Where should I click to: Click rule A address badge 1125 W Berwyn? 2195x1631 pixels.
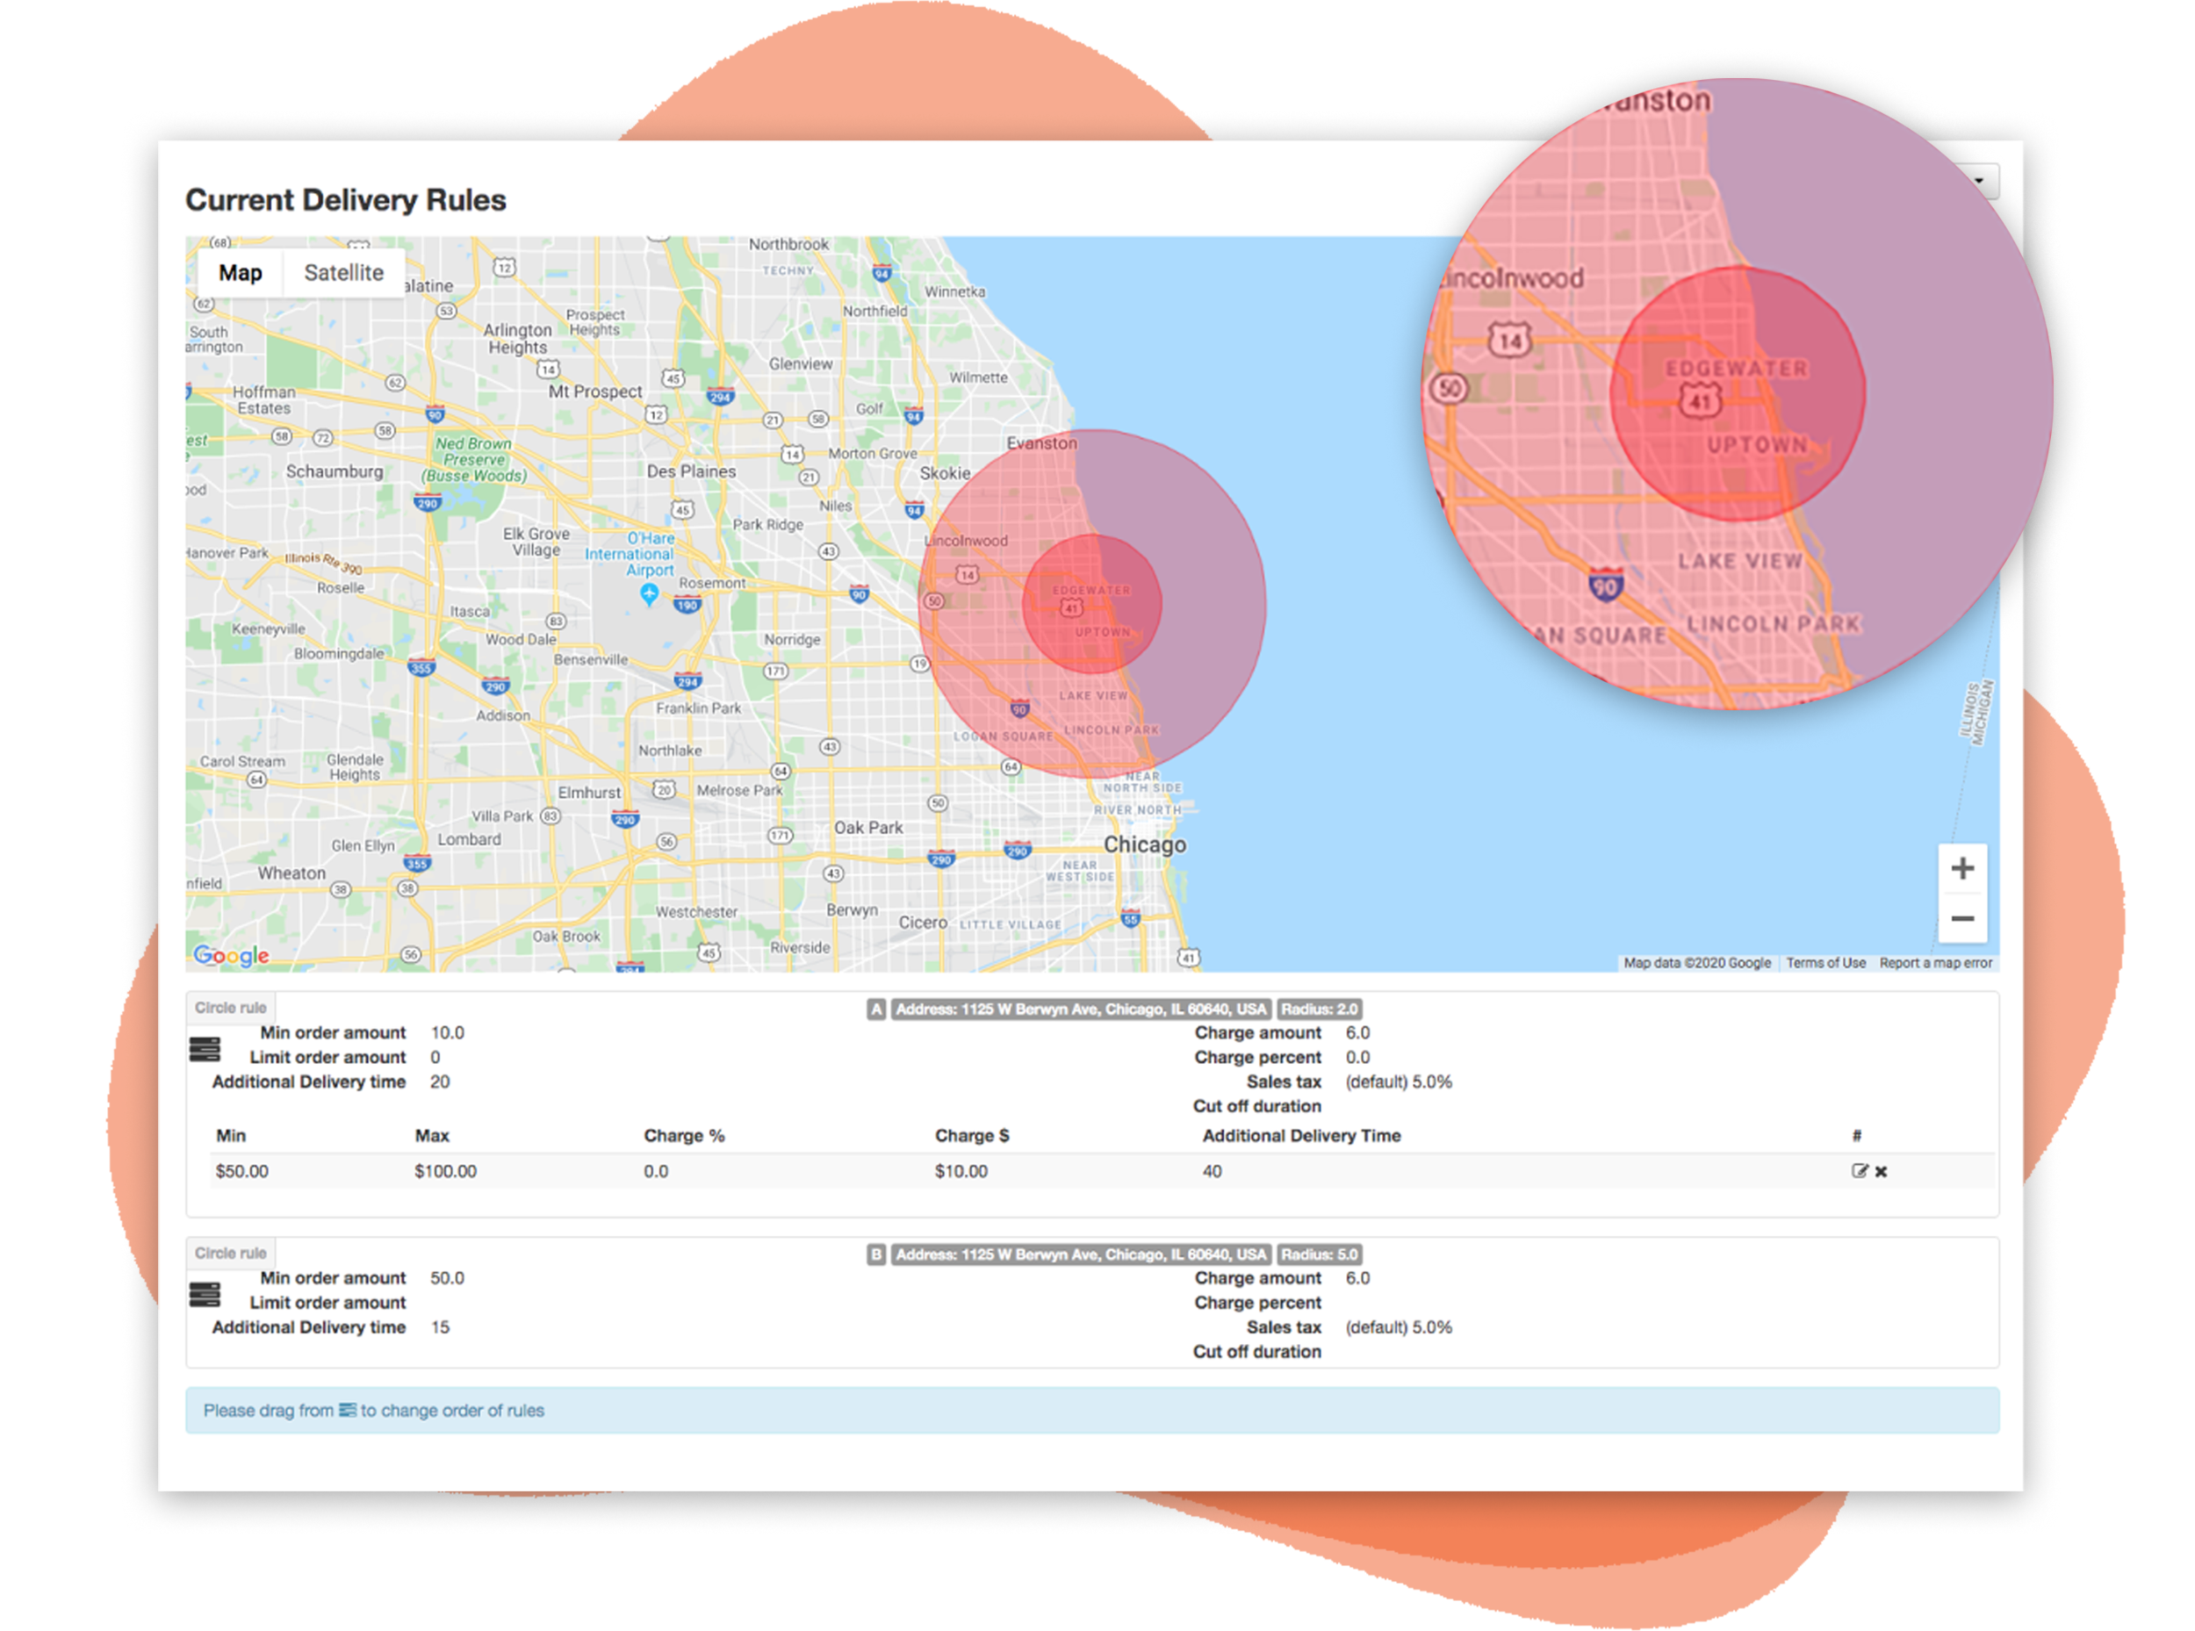(x=1080, y=1009)
